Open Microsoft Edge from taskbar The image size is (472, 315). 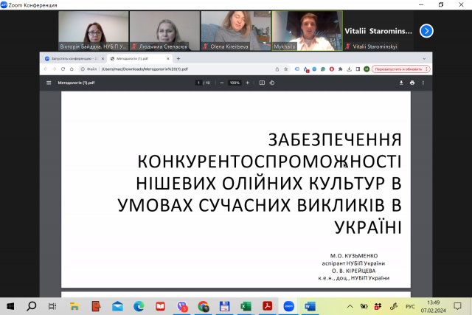point(139,306)
